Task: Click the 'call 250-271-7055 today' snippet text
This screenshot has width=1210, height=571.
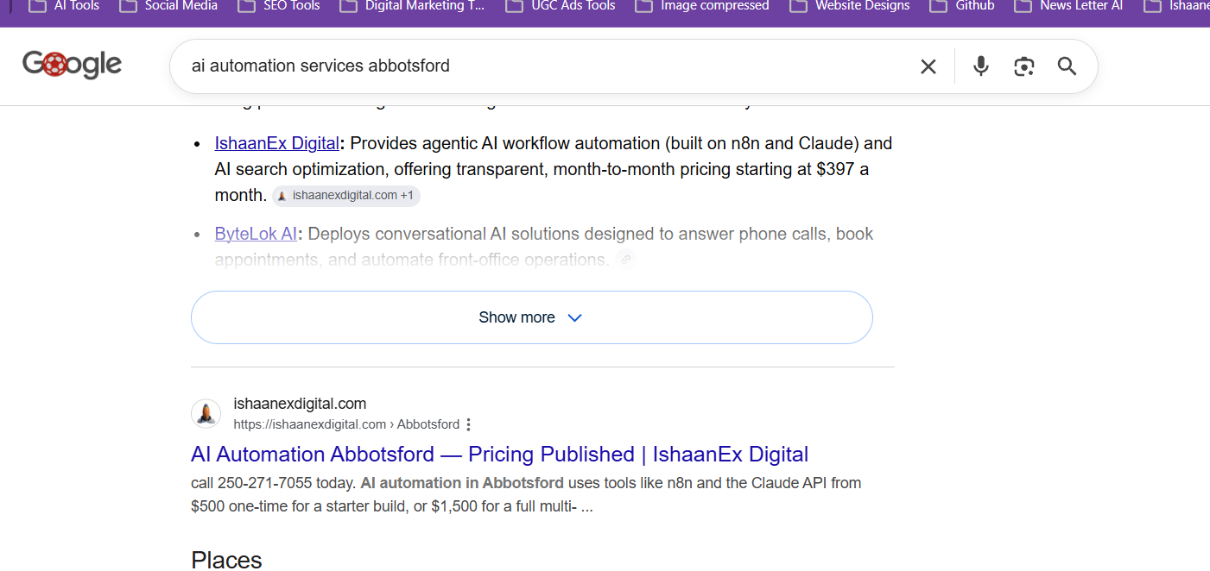Action: pos(272,483)
